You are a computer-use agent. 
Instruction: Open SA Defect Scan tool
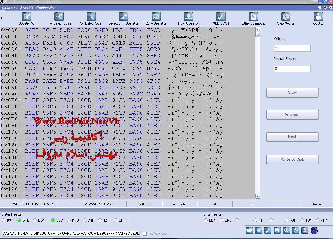pos(91,17)
